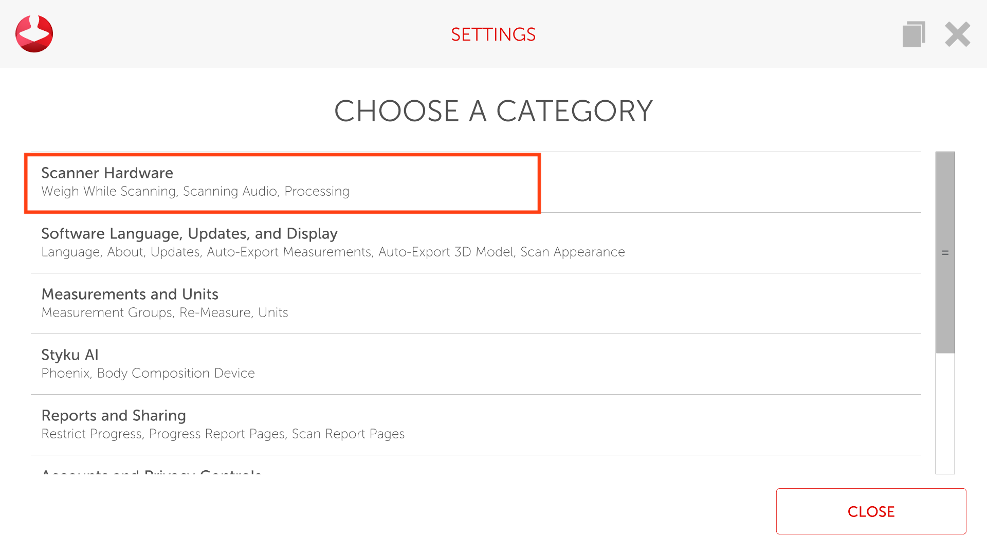The width and height of the screenshot is (987, 555).
Task: Dismiss settings with the top-right X icon
Action: pyautogui.click(x=957, y=34)
